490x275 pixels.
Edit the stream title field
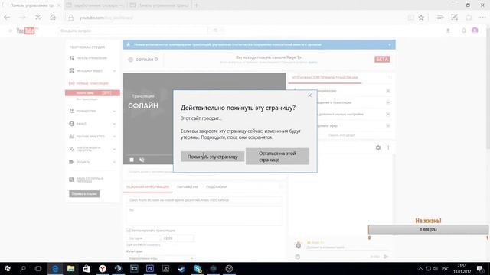pos(204,200)
